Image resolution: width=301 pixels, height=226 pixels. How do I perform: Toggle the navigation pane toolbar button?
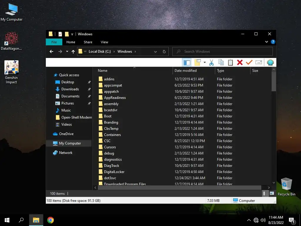187,62
